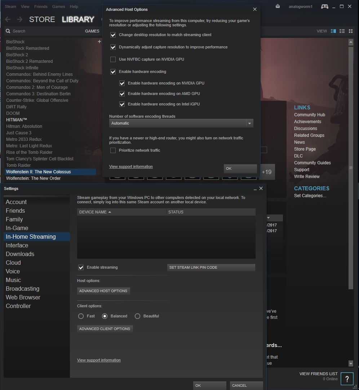359x390 pixels.
Task: Toggle hardware encoding on NVIDIA GPU
Action: [122, 83]
